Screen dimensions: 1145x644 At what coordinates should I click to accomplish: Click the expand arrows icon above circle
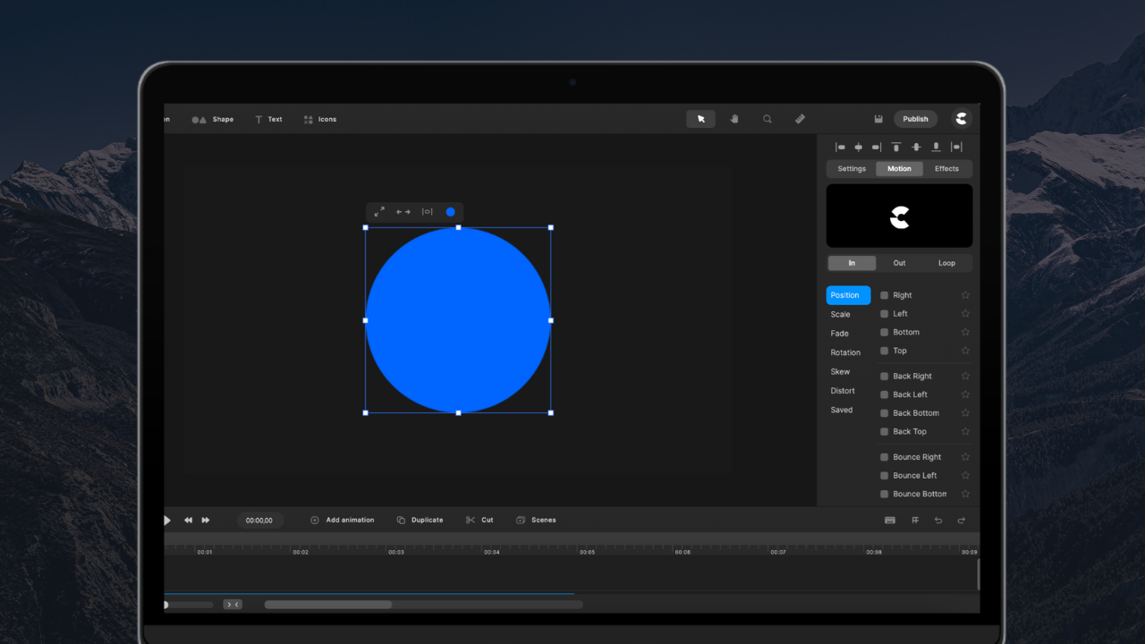pos(379,212)
